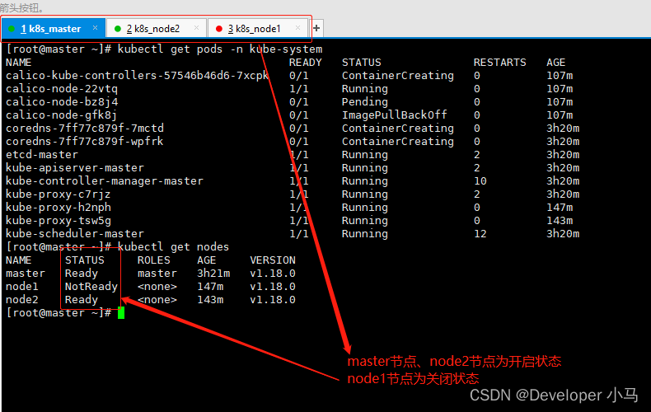The height and width of the screenshot is (412, 651).
Task: Select the pod name kube-controller-manager-master
Action: 105,181
